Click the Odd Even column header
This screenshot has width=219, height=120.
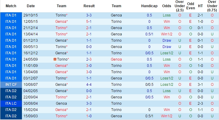[x=191, y=6]
